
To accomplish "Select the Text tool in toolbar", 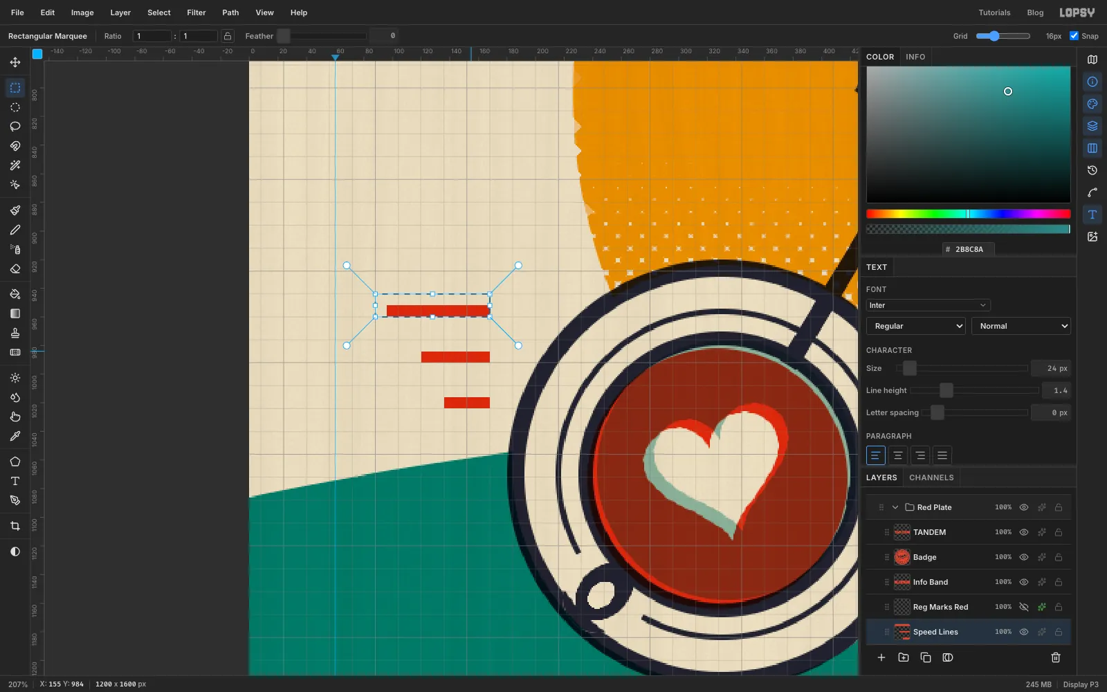I will click(15, 481).
